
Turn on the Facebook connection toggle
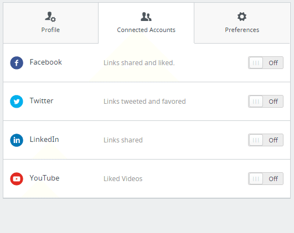click(x=266, y=63)
